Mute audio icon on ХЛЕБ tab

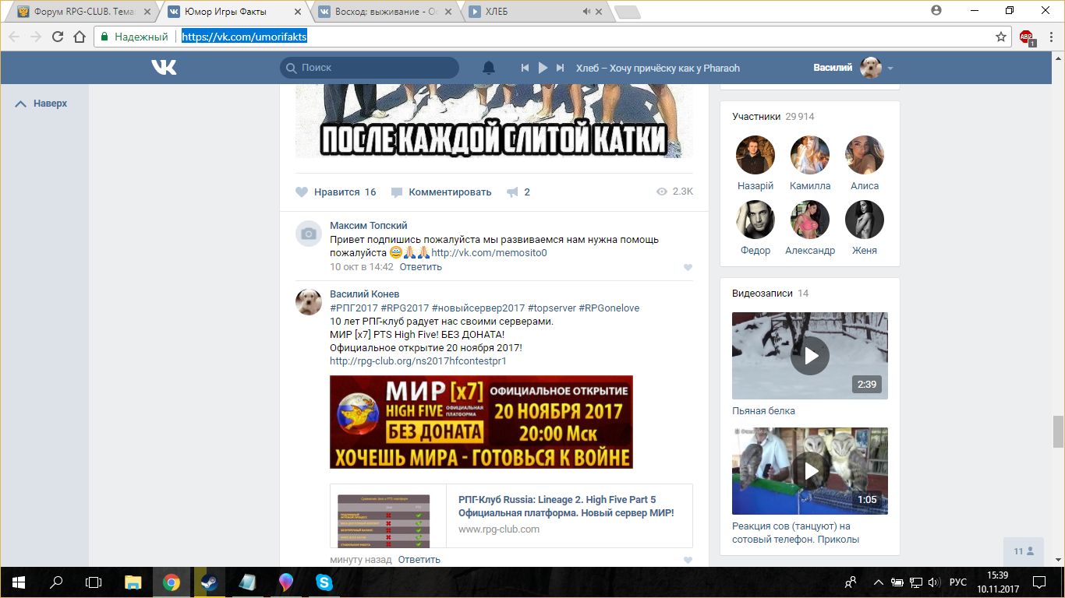tap(586, 12)
